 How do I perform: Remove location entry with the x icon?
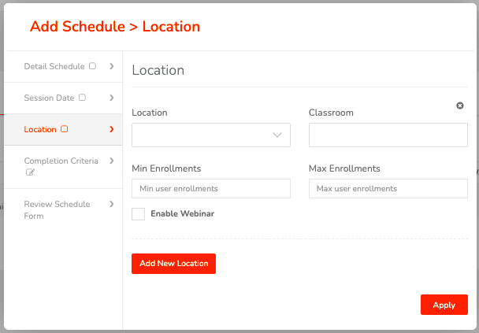(x=460, y=105)
